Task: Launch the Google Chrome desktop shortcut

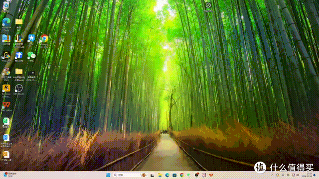Action: pyautogui.click(x=44, y=39)
